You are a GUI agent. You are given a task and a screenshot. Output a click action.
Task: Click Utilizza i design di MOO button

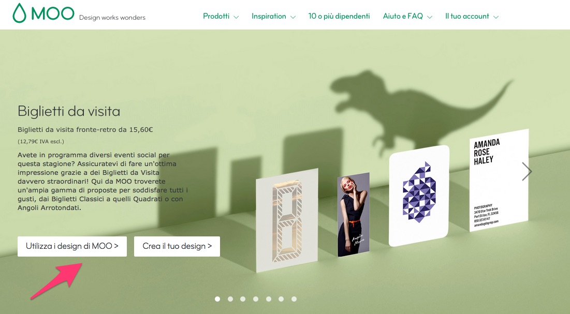click(72, 246)
